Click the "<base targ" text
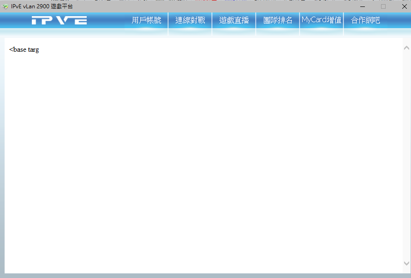This screenshot has width=411, height=278. pos(24,49)
